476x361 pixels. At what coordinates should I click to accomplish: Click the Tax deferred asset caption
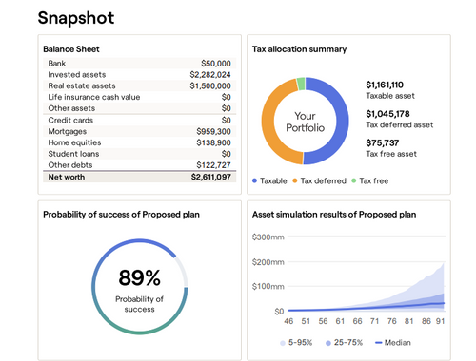(400, 124)
